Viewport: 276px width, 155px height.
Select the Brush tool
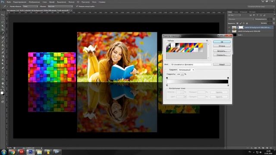click(x=3, y=41)
